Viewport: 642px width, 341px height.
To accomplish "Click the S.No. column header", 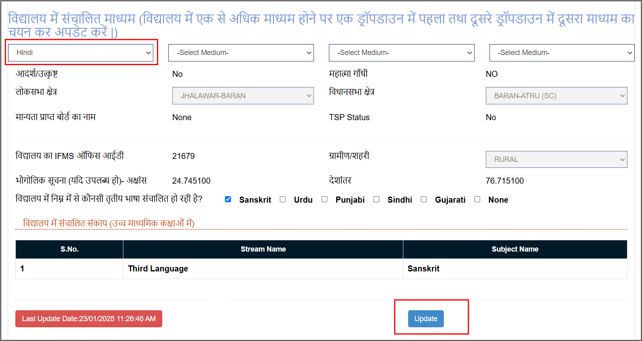I will [x=70, y=249].
